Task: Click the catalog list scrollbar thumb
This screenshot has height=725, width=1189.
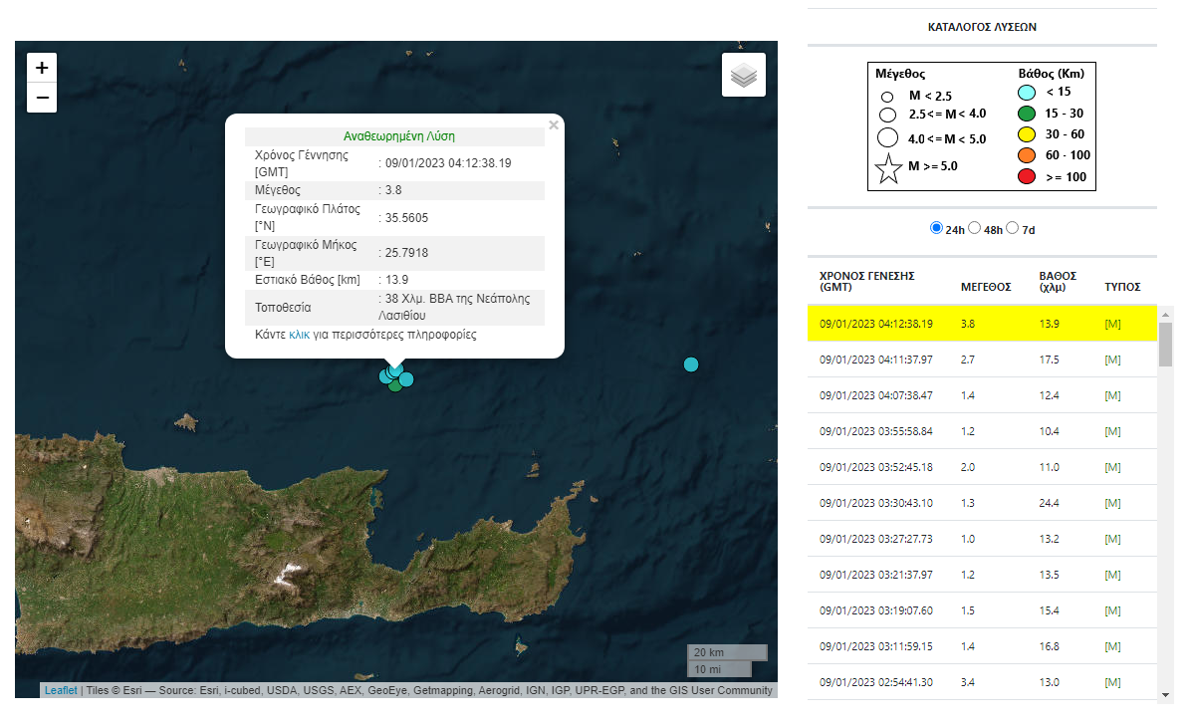Action: point(1165,345)
